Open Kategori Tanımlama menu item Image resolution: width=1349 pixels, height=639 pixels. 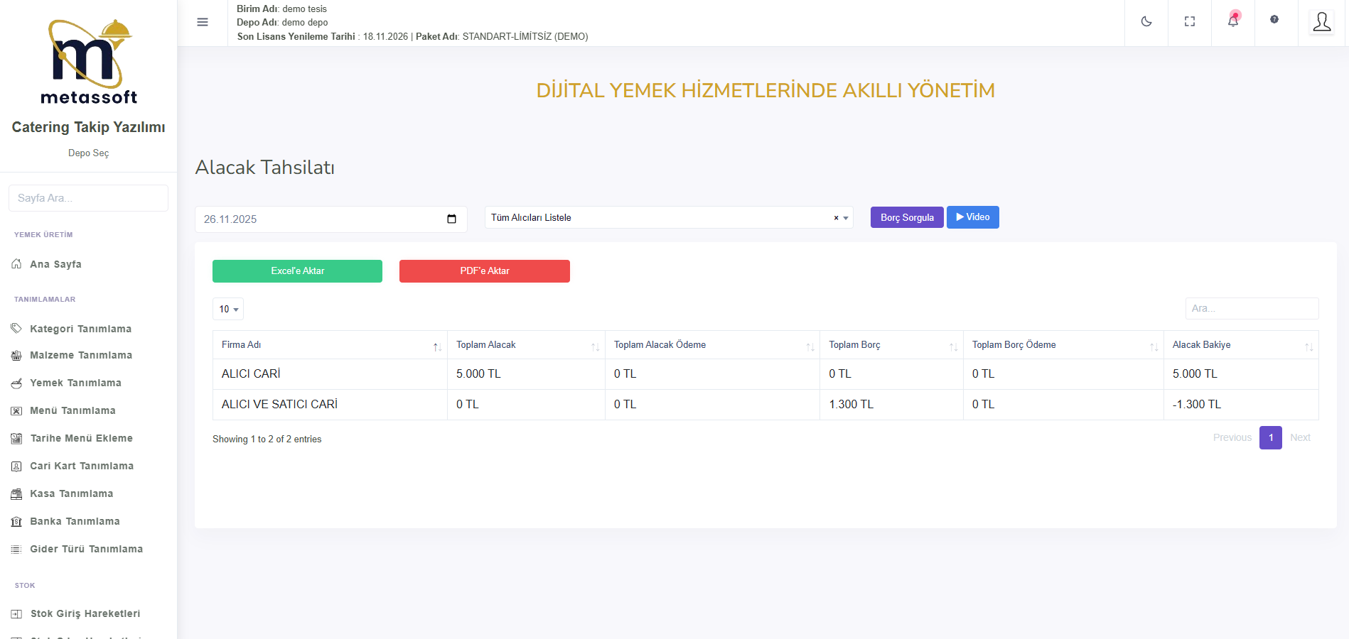(80, 329)
